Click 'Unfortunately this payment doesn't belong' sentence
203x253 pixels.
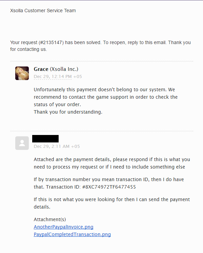[100, 90]
